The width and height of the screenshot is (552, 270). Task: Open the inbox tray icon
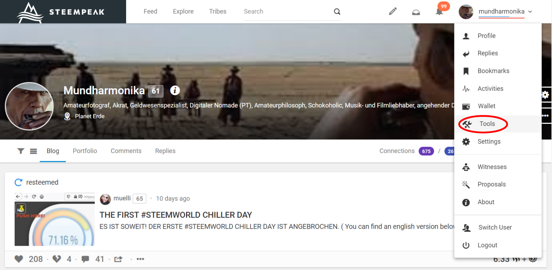(x=416, y=12)
